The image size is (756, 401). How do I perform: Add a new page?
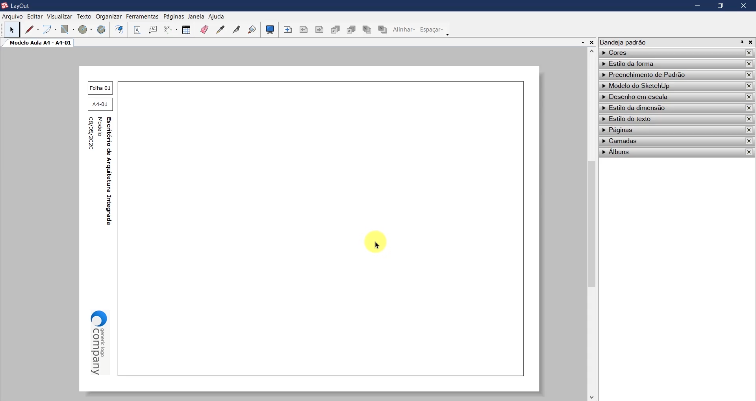289,30
